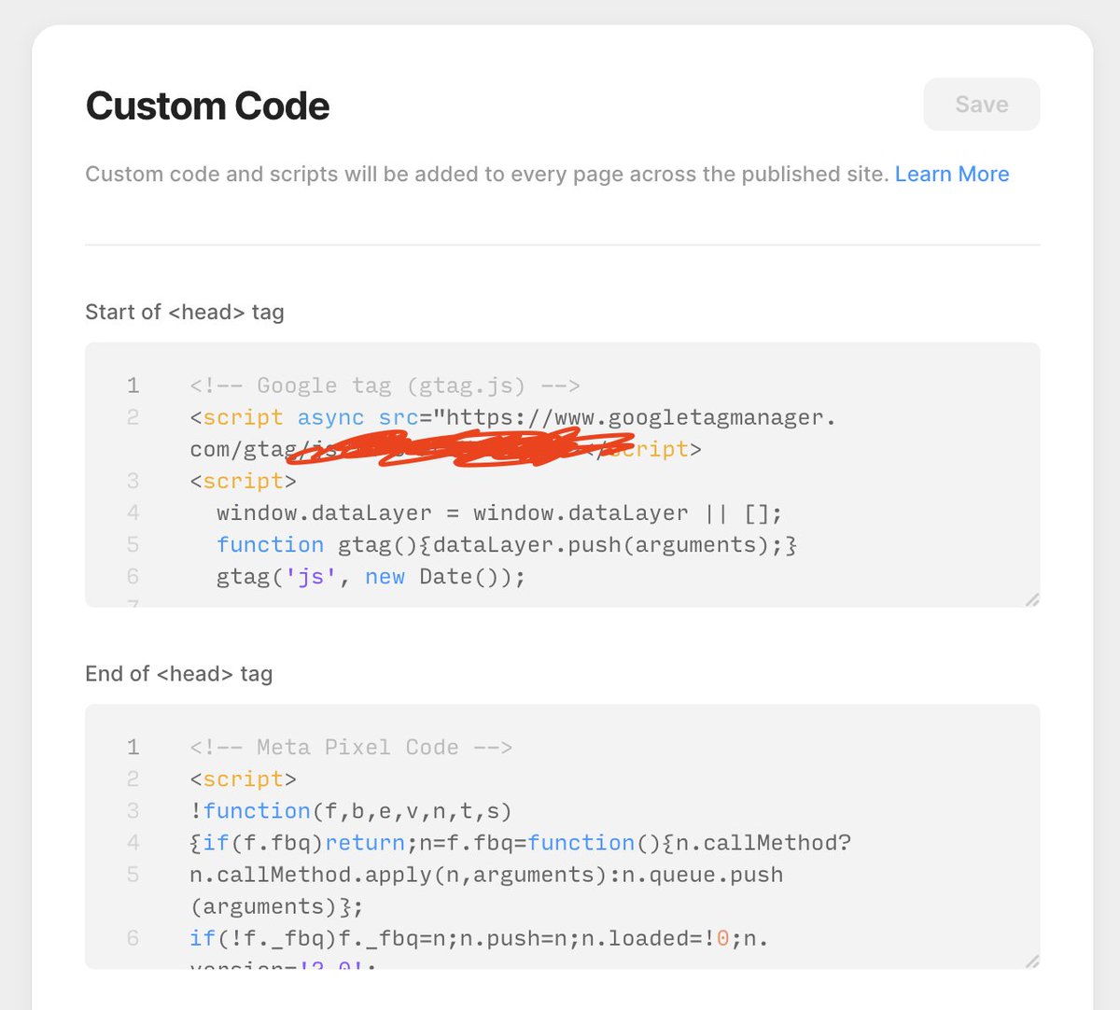This screenshot has width=1120, height=1010.
Task: Click the 'if(f.fbq)return' code line
Action: pos(520,843)
